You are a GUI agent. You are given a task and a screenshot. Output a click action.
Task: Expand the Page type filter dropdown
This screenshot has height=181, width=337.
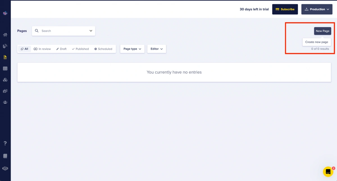click(x=132, y=49)
